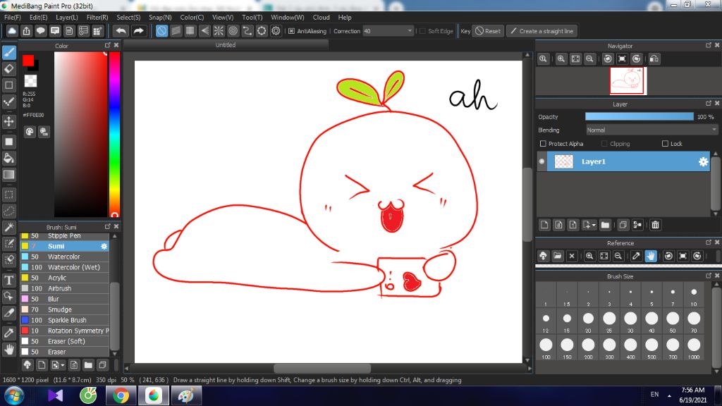Open the Layer menu
Viewport: 722px width, 406px height.
(67, 18)
